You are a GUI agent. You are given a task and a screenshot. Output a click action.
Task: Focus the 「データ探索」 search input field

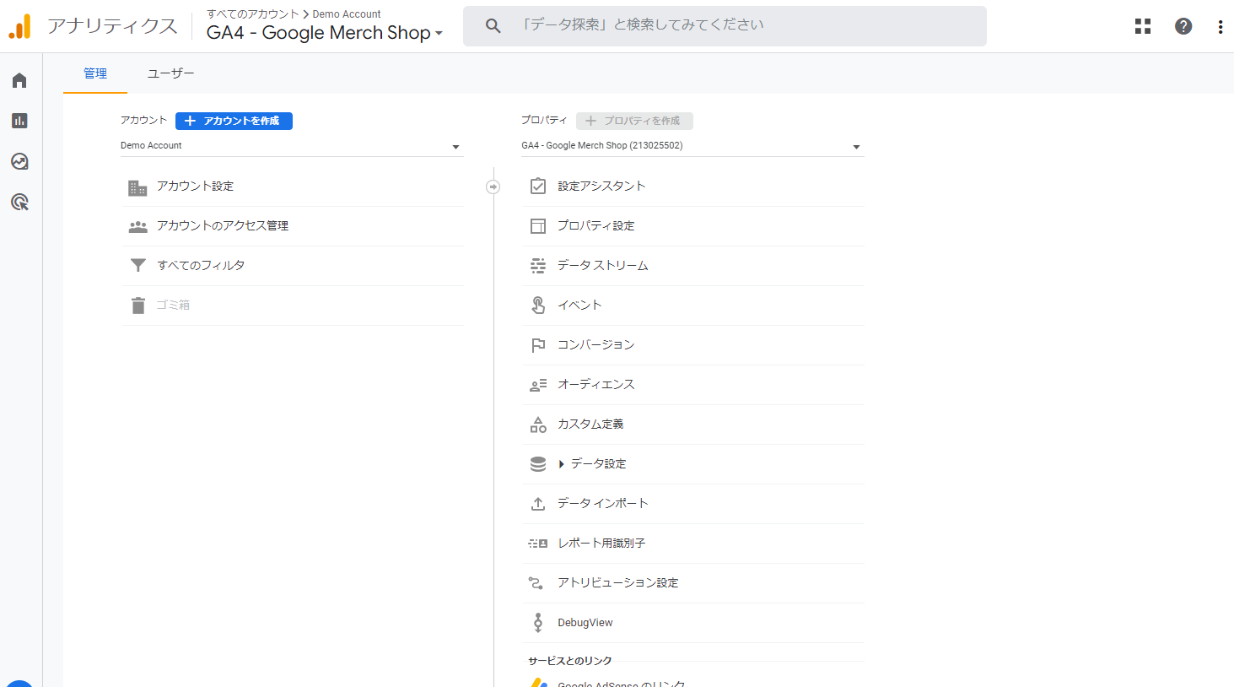point(725,26)
